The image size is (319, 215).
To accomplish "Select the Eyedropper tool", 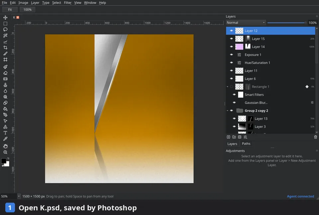I will (5, 139).
